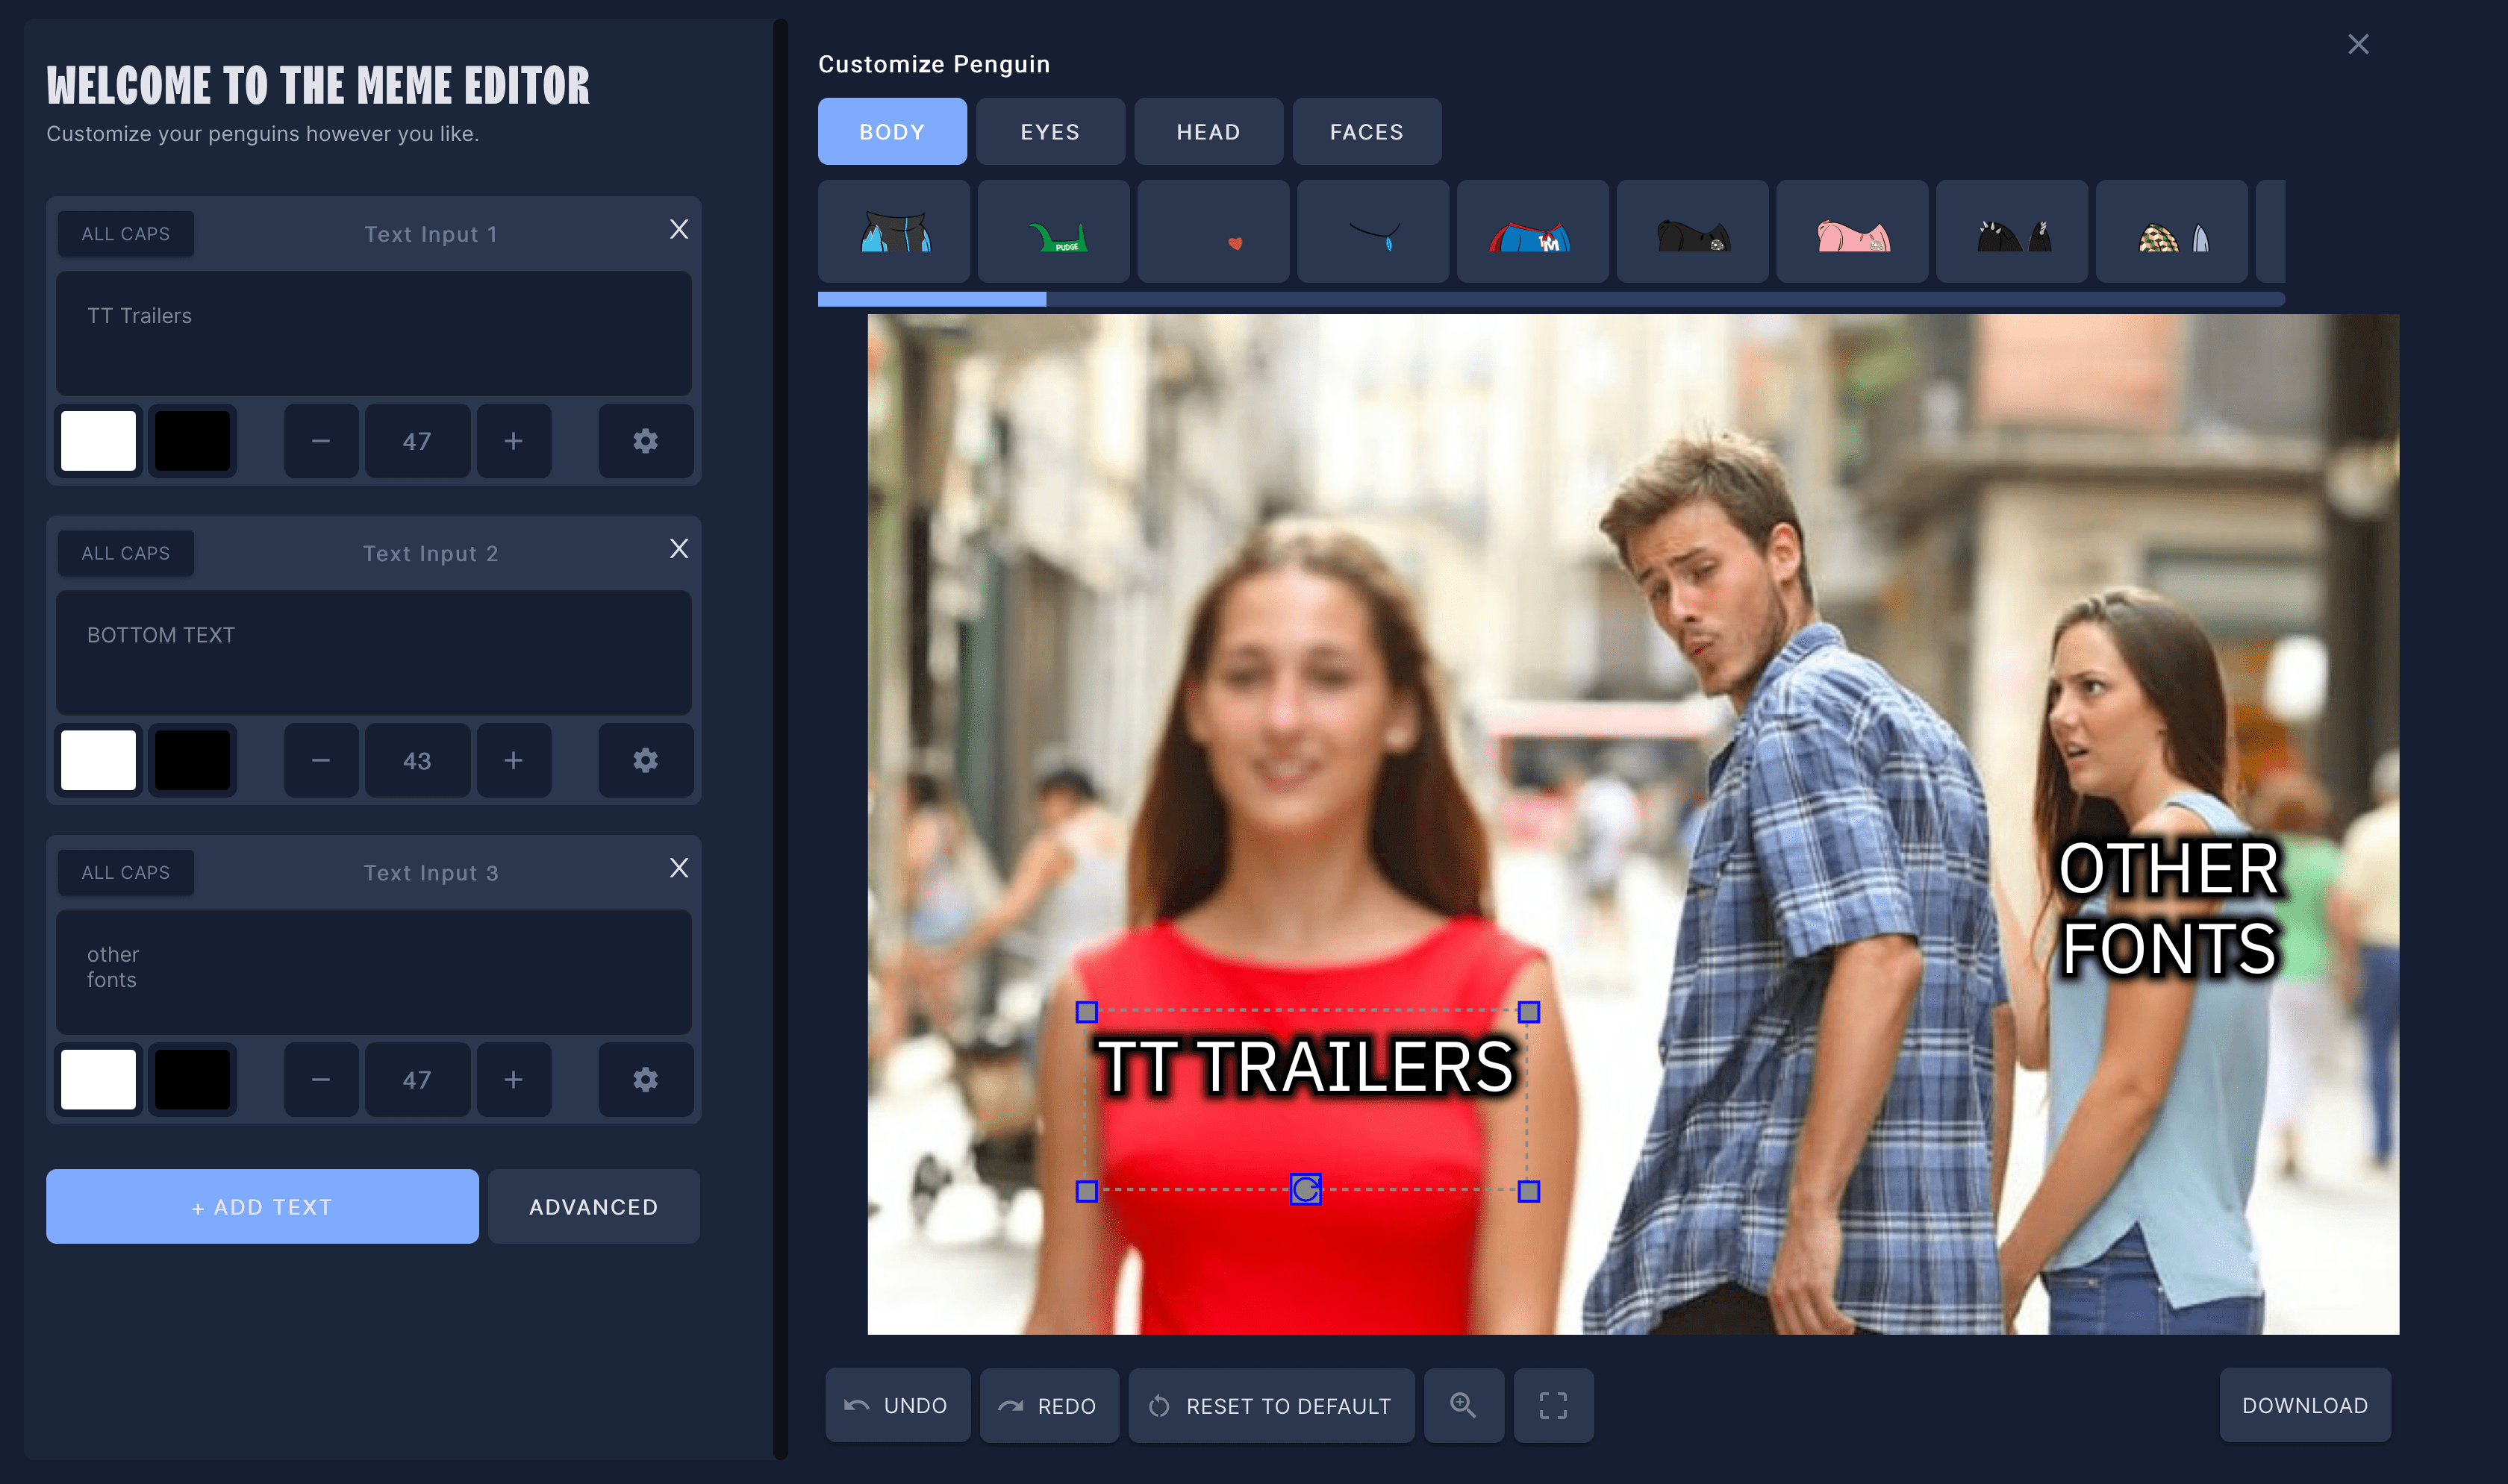Click the DOWNLOAD button
Image resolution: width=2508 pixels, height=1484 pixels.
(2304, 1405)
